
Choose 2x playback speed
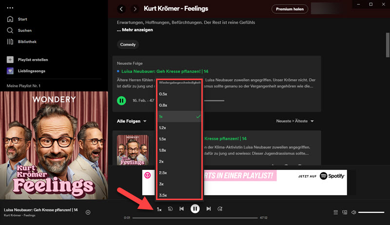click(179, 162)
